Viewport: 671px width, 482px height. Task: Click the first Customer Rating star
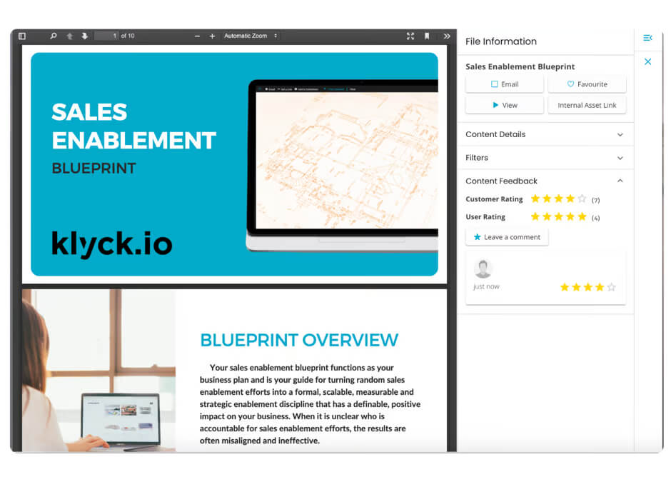tap(535, 199)
